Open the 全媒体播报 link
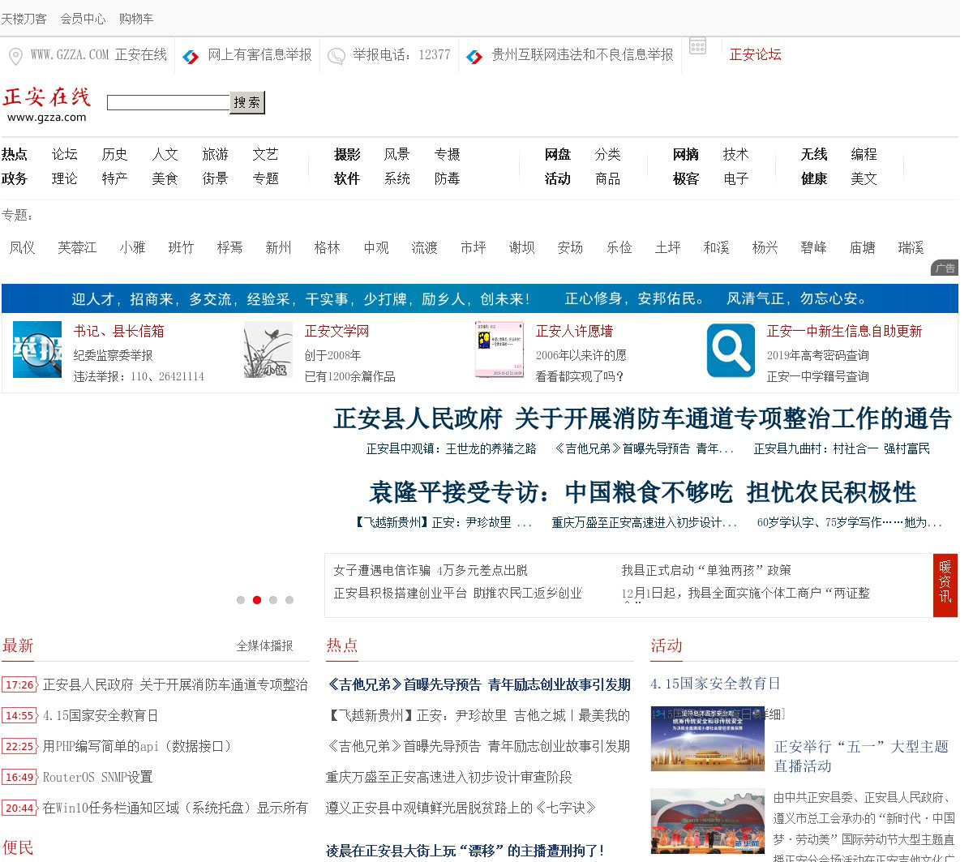973x862 pixels. coord(264,645)
